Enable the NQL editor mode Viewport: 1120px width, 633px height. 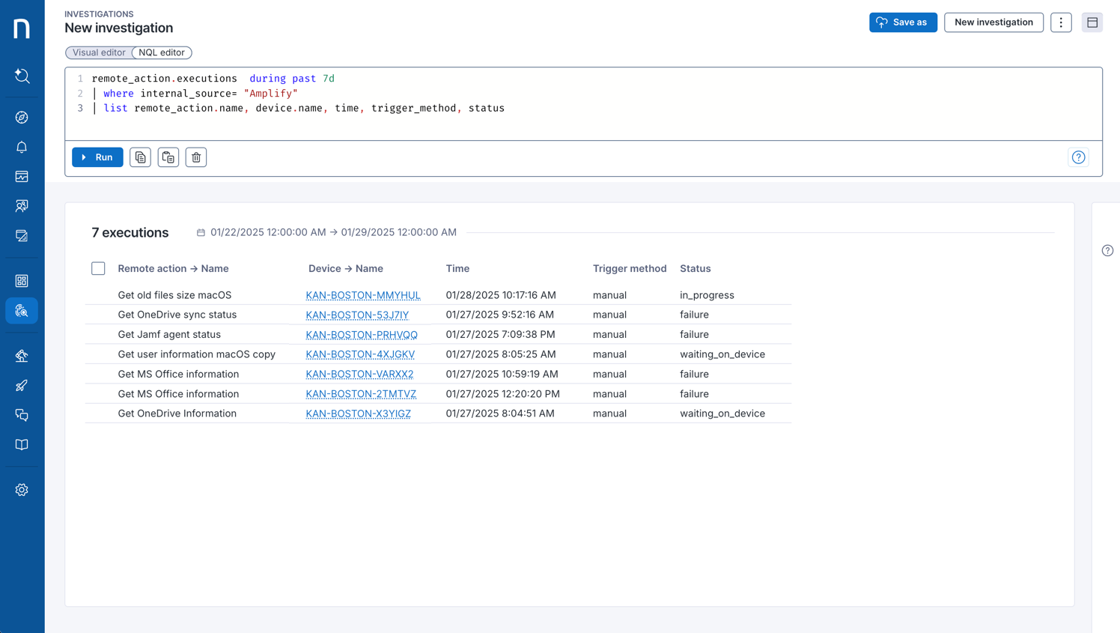point(162,52)
